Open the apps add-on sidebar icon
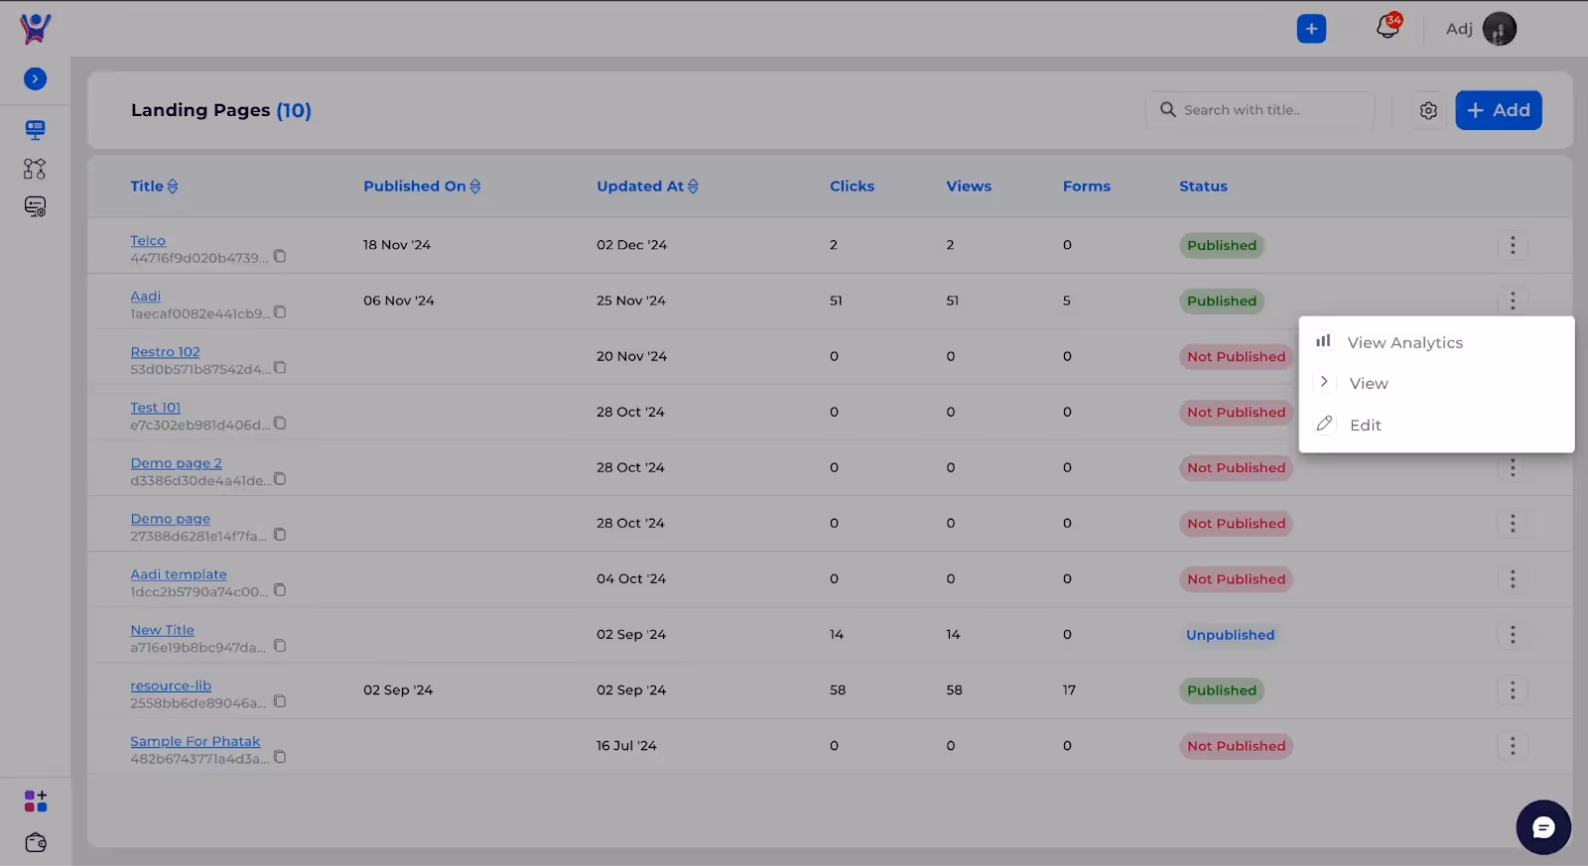Screen dimensions: 1588x866 pos(36,801)
